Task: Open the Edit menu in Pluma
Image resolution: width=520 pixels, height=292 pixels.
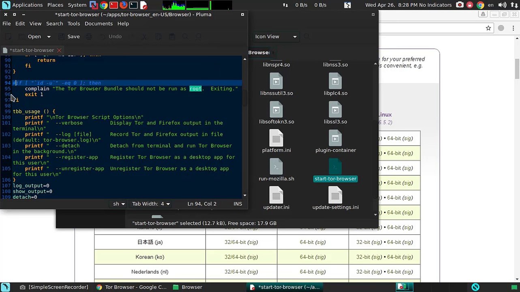Action: 20,24
